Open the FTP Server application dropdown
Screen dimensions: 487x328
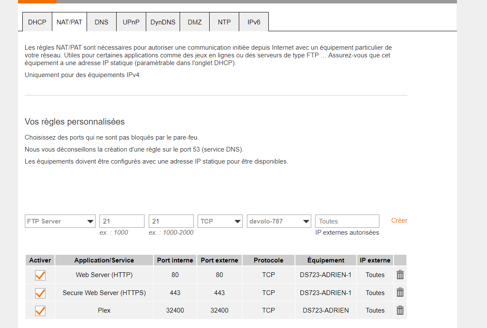coord(60,221)
